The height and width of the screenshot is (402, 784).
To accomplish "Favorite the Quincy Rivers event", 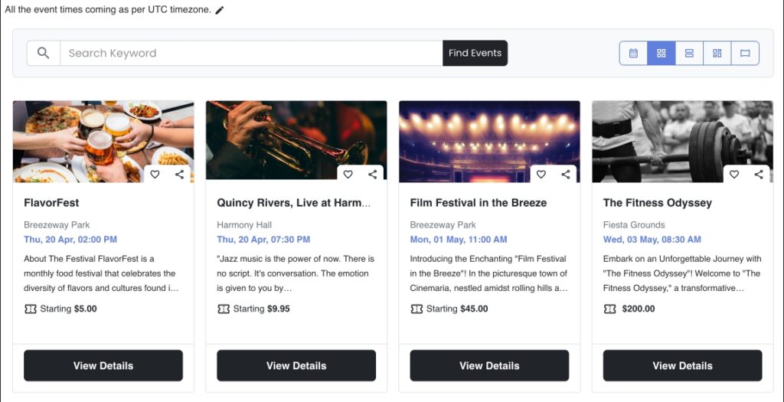I will pyautogui.click(x=348, y=175).
